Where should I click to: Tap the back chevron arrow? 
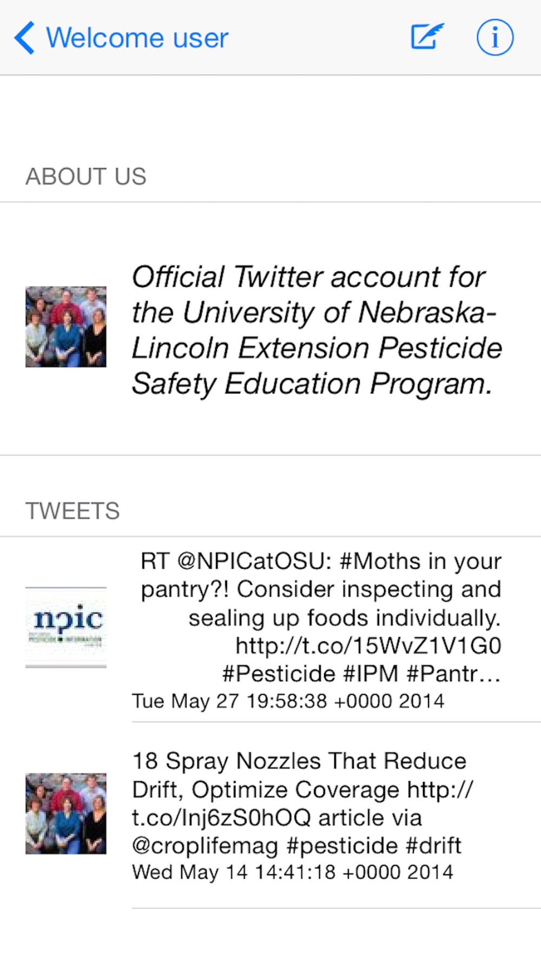(x=24, y=38)
